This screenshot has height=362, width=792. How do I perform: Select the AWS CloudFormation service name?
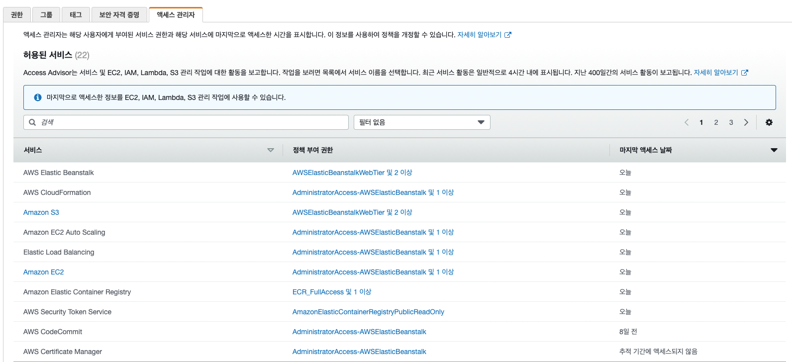click(57, 192)
